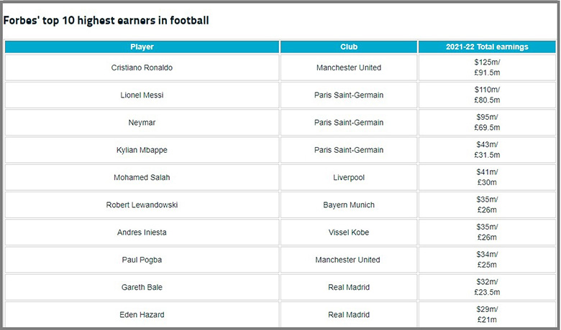Click the $110m/£80.5m earnings cell

(487, 95)
